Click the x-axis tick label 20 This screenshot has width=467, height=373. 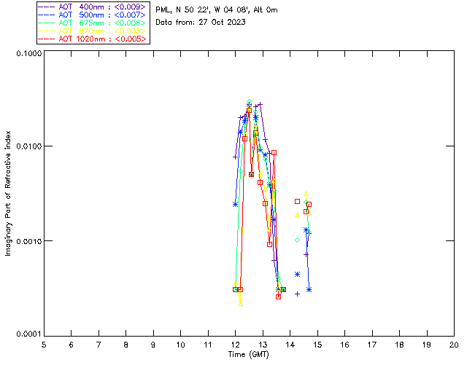click(x=453, y=345)
